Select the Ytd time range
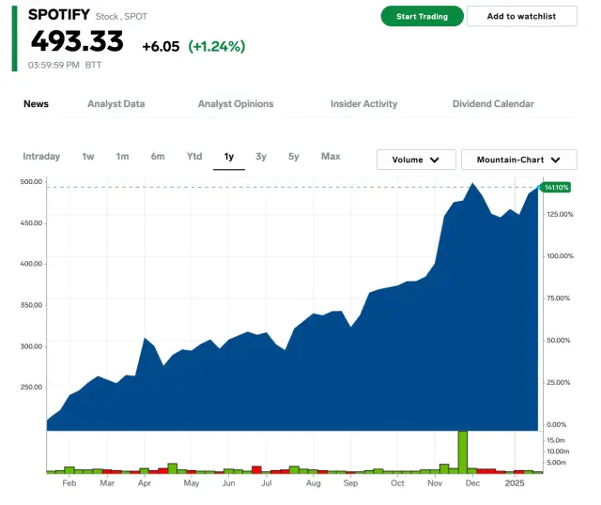The height and width of the screenshot is (505, 601). click(194, 157)
